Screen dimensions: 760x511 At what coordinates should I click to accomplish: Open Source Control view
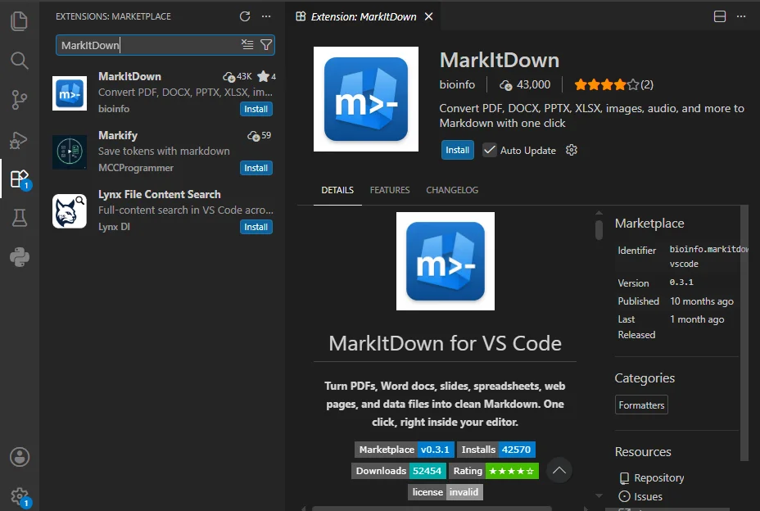(x=20, y=100)
